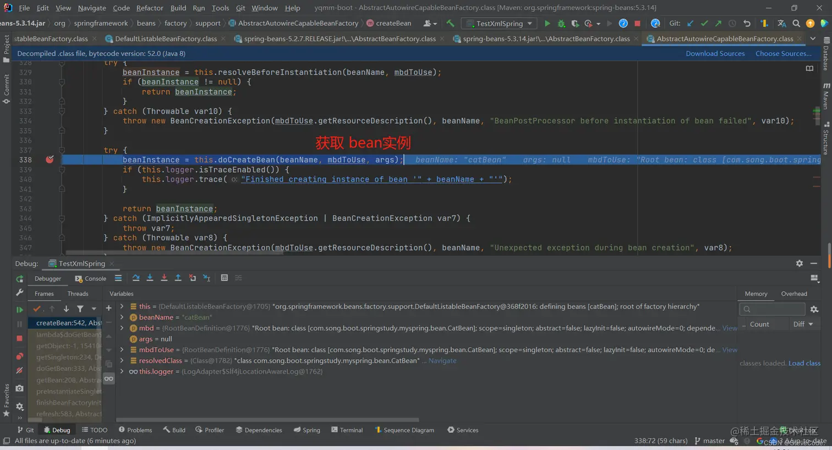Open View Breakpoints icon
The height and width of the screenshot is (450, 832).
[x=20, y=356]
